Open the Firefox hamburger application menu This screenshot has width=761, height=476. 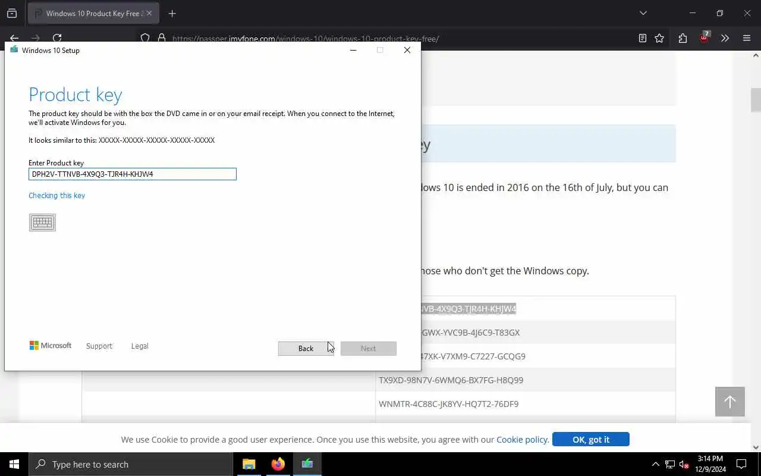tap(747, 39)
